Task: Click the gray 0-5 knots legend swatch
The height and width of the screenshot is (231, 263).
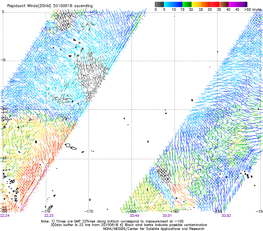Action: 159,5
